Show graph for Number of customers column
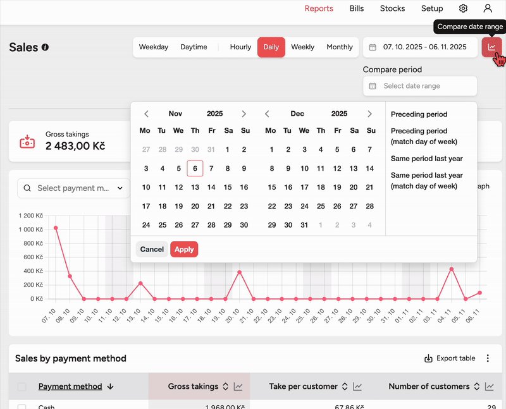The height and width of the screenshot is (409, 506). [x=489, y=386]
